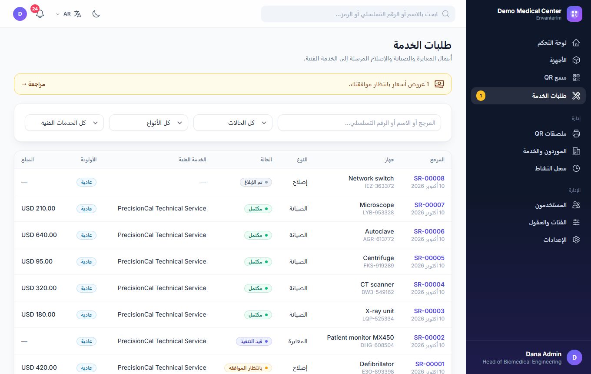Click the clock icon for سجل النشاط
591x374 pixels.
[576, 168]
